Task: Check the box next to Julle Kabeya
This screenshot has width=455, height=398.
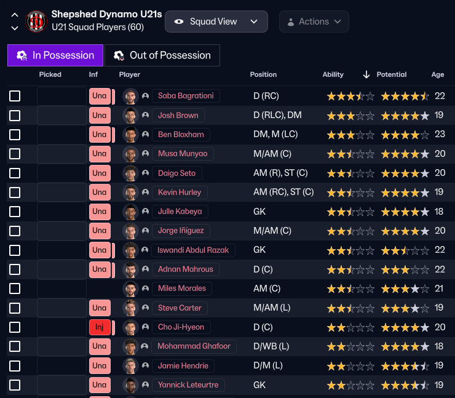Action: 15,212
